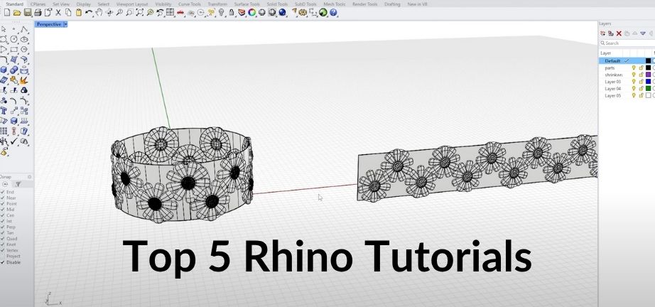Delete layer with red X icon
The width and height of the screenshot is (655, 307).
point(619,33)
